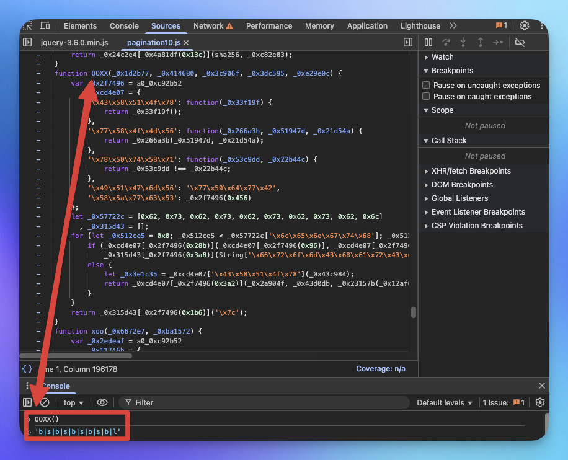The height and width of the screenshot is (460, 568).
Task: Enable Pause on caught exceptions
Action: (426, 96)
